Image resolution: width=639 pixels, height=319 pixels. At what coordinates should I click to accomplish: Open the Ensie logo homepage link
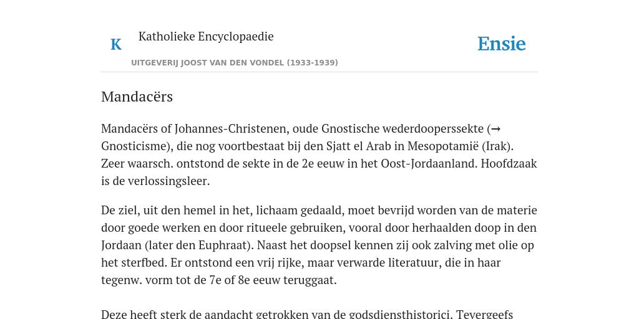coord(502,44)
